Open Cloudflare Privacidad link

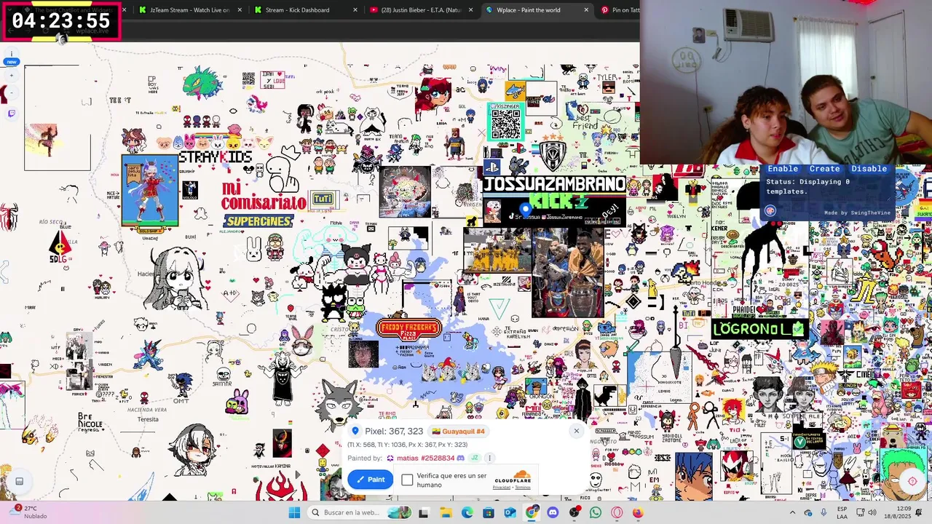pyautogui.click(x=502, y=487)
